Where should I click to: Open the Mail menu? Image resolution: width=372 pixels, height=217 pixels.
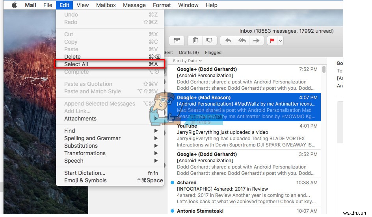[30, 5]
